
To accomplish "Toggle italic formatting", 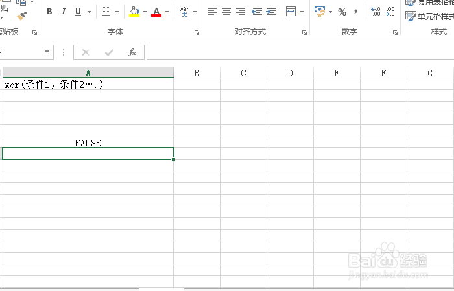I will pyautogui.click(x=64, y=12).
